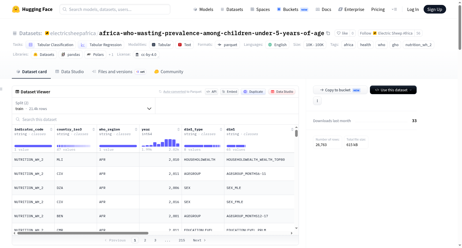The height and width of the screenshot is (248, 462).
Task: Open the collapsed sidebar menu icon at left edge
Action: (1, 89)
